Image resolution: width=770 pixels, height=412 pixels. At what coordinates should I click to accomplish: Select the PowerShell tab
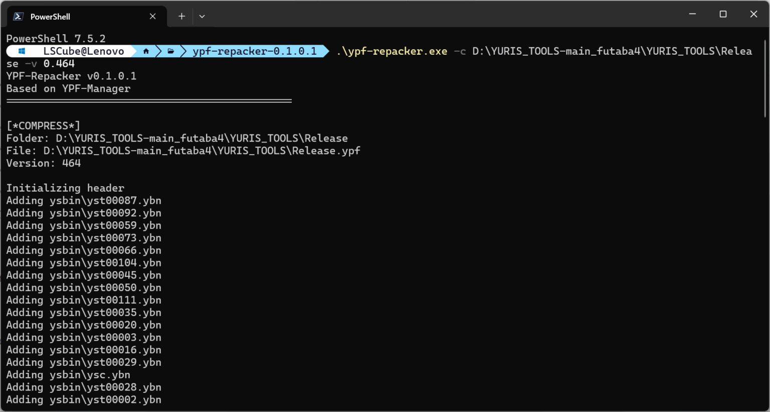(x=75, y=17)
